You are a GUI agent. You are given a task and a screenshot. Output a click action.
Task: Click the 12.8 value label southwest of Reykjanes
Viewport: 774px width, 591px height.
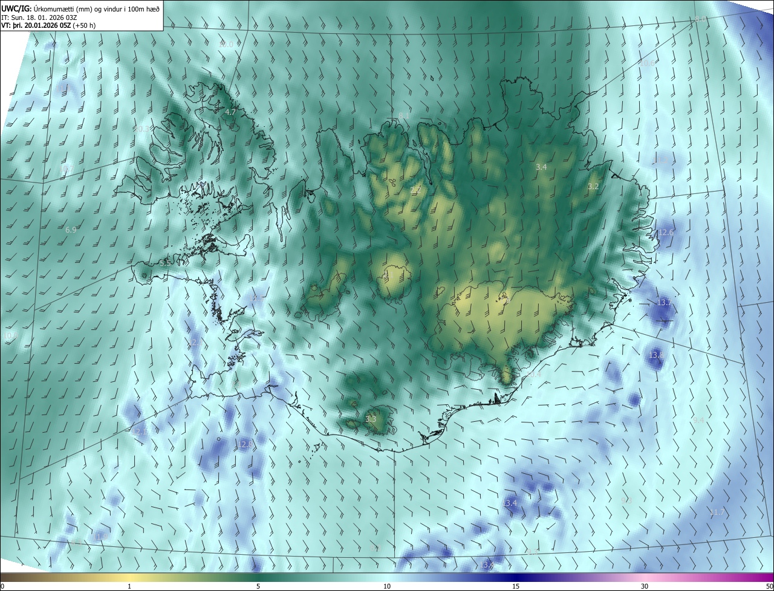click(x=245, y=445)
